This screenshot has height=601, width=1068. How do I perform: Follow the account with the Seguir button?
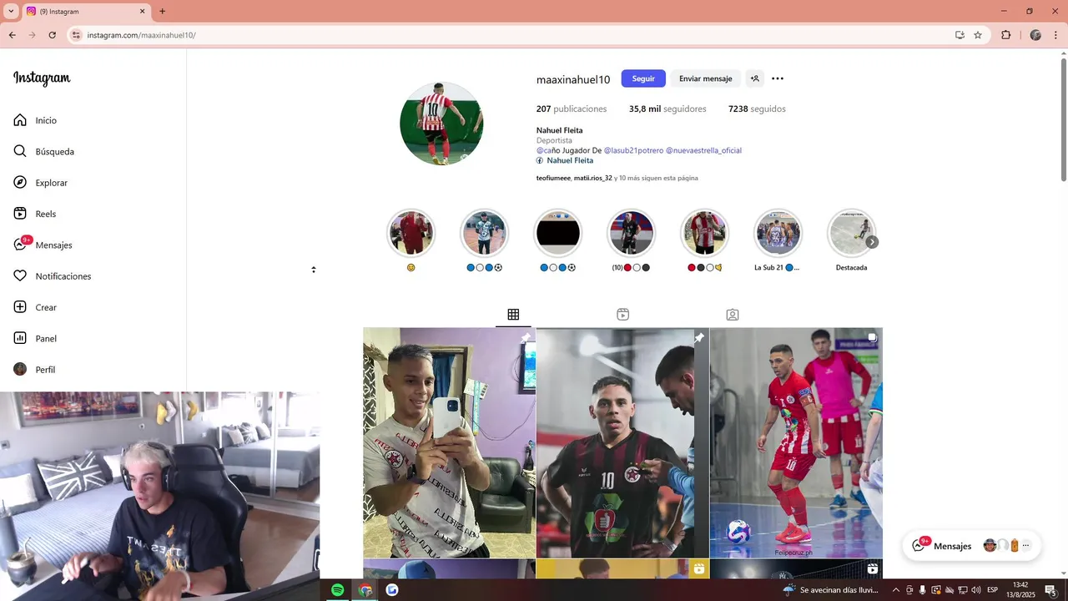tap(643, 78)
